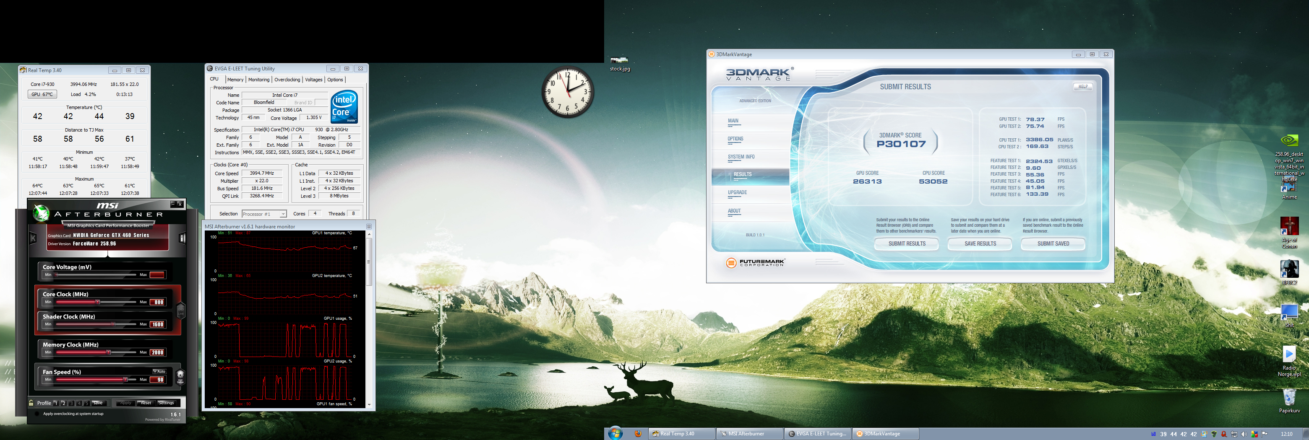Switch to the Options tab in E-LEET
This screenshot has height=440, width=1309.
pyautogui.click(x=335, y=80)
